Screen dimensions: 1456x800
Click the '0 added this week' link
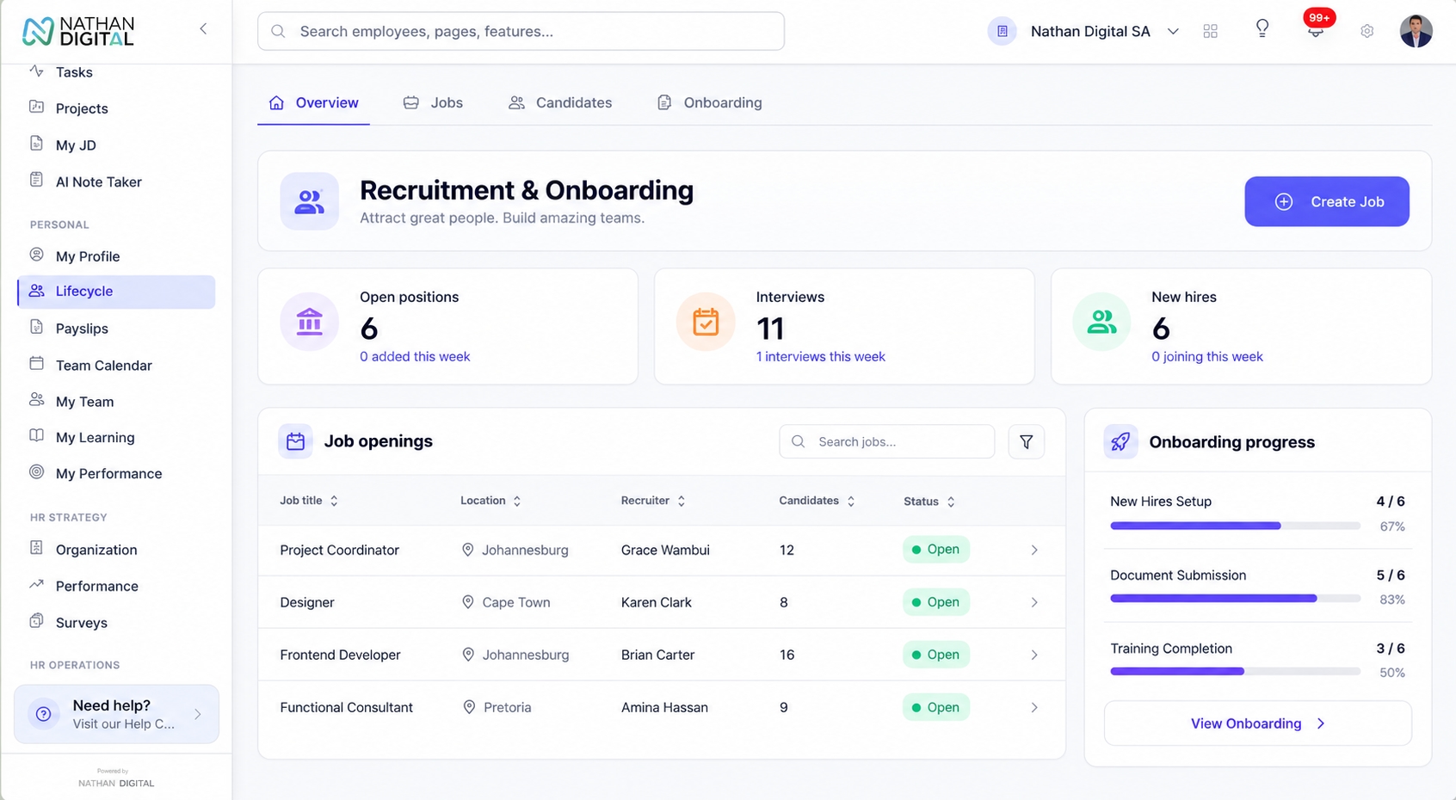tap(415, 356)
